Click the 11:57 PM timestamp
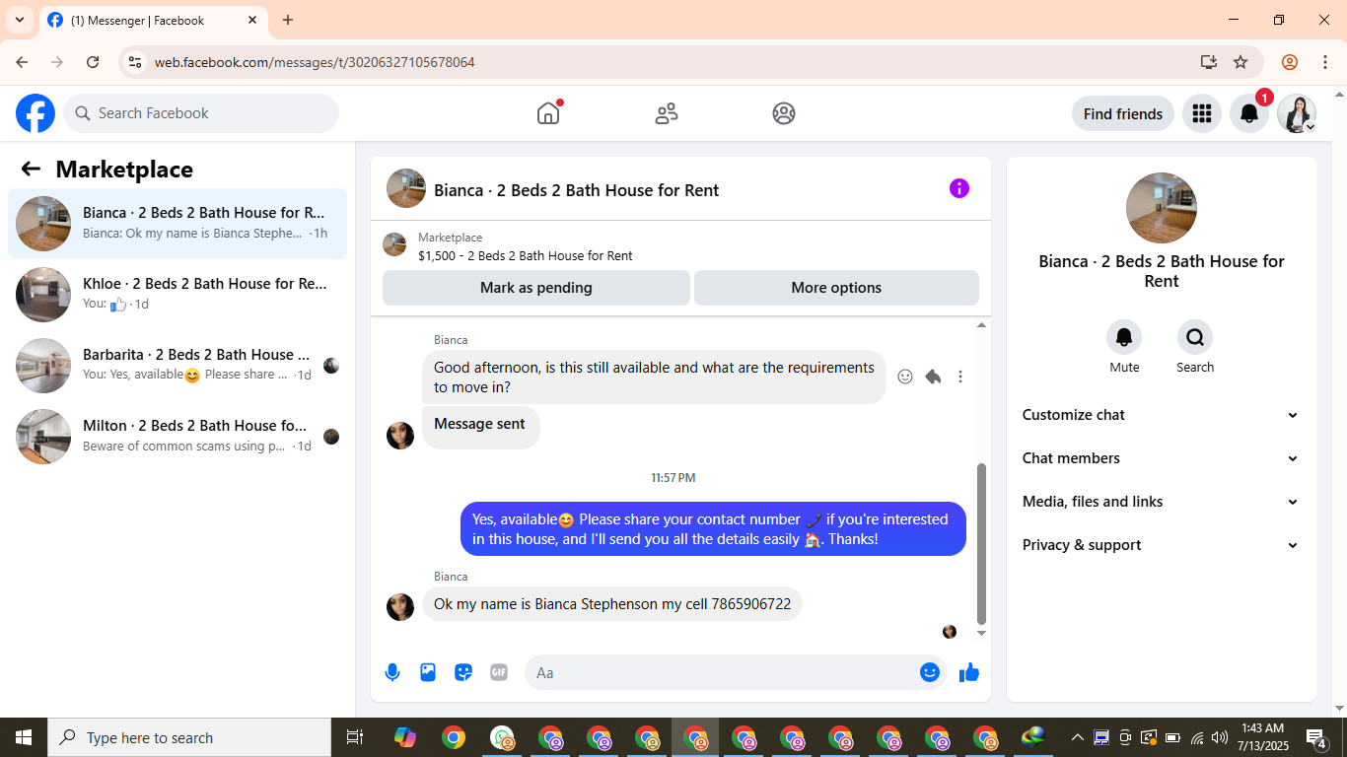 pyautogui.click(x=673, y=478)
